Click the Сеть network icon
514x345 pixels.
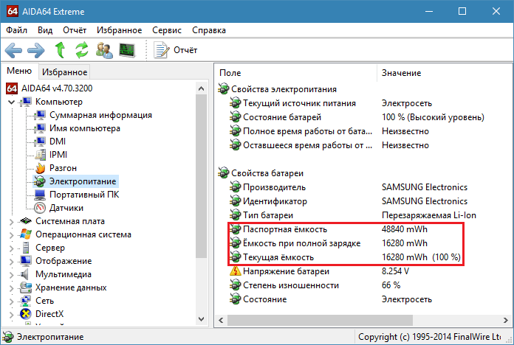(x=26, y=301)
